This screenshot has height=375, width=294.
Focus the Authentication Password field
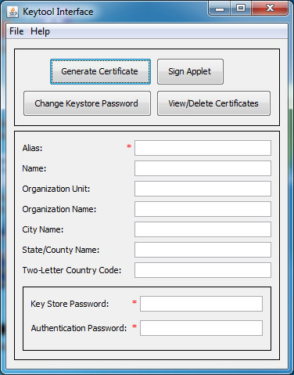pyautogui.click(x=201, y=328)
